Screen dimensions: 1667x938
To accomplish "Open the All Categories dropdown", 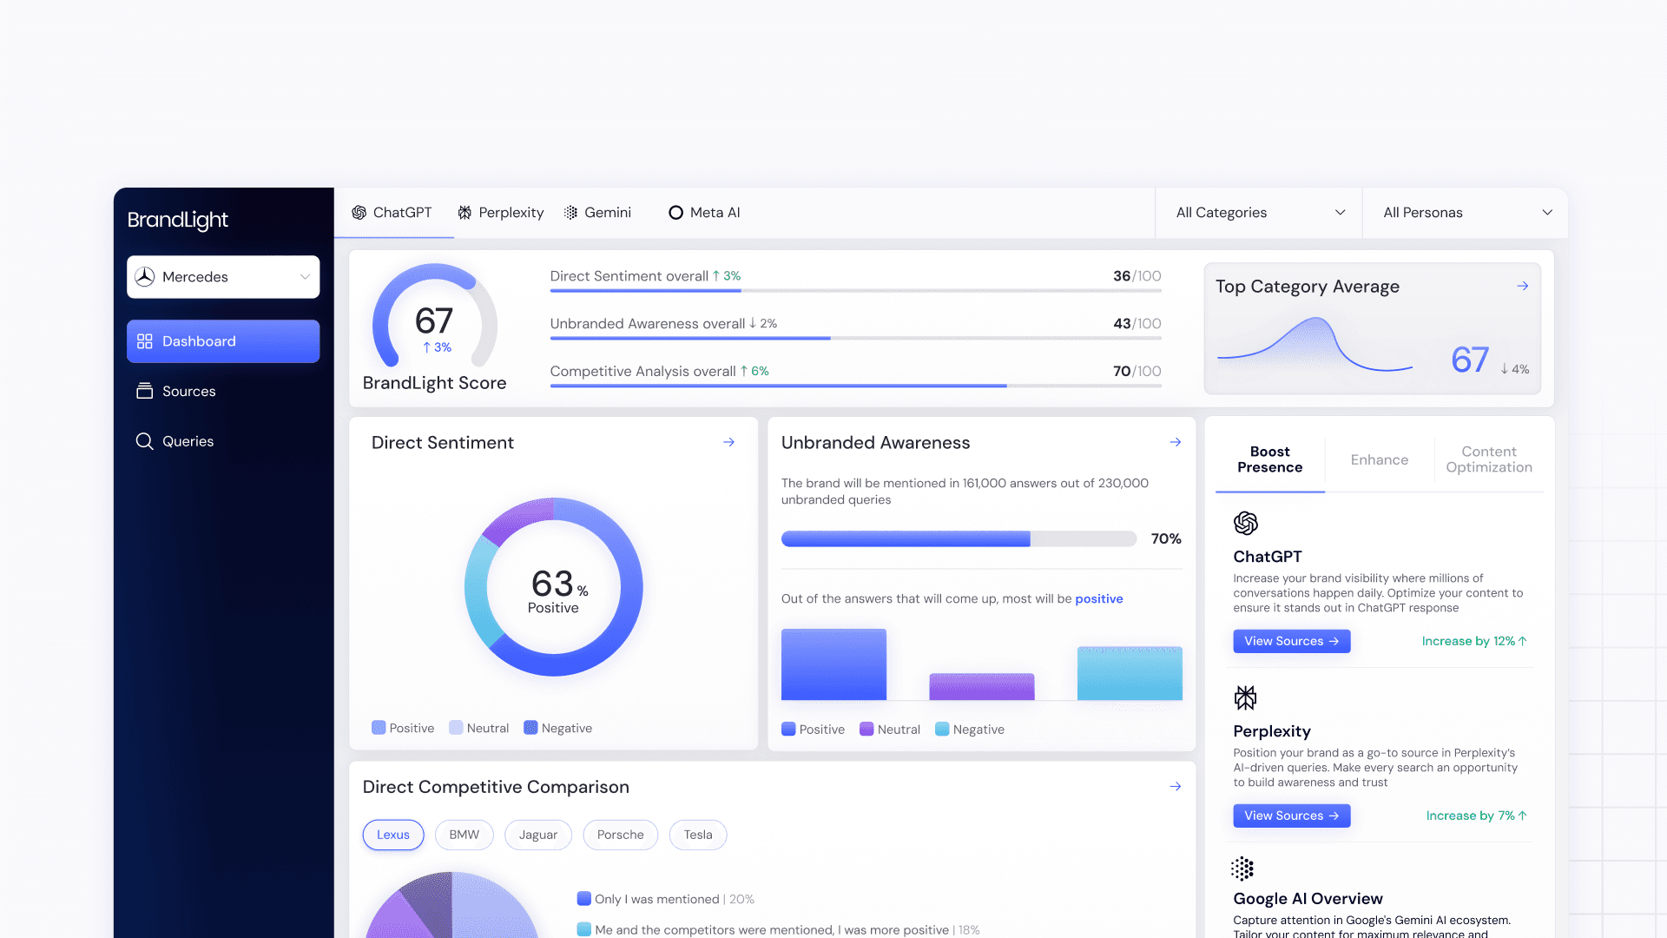I will 1259,213.
